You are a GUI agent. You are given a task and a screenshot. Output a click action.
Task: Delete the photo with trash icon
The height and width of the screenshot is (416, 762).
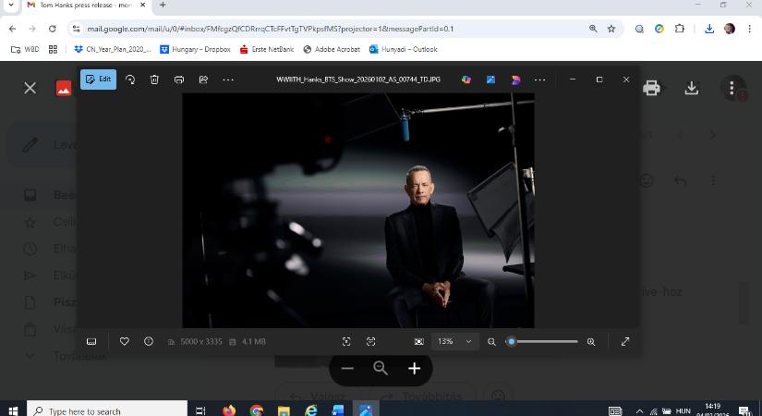pos(154,80)
